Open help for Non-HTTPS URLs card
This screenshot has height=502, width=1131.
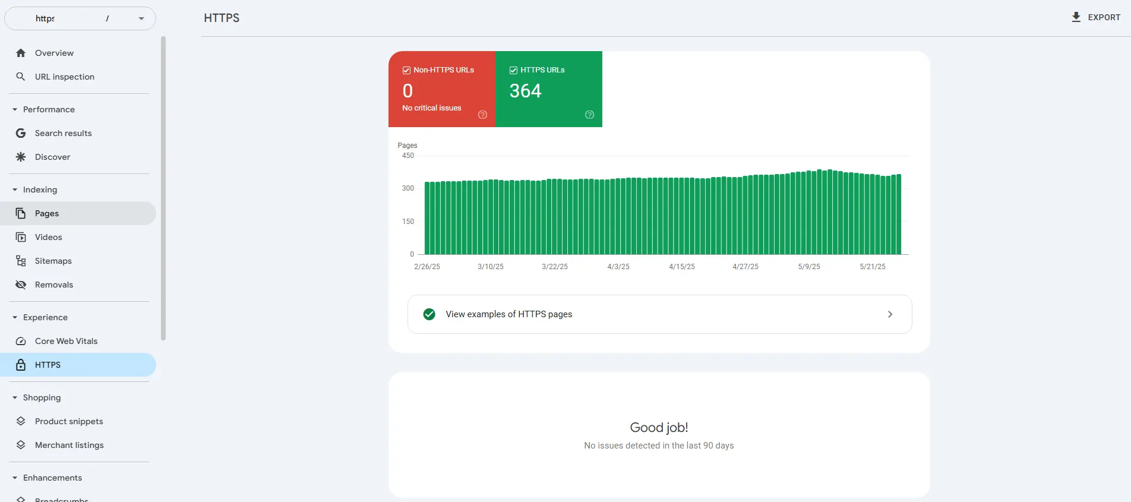click(x=482, y=115)
